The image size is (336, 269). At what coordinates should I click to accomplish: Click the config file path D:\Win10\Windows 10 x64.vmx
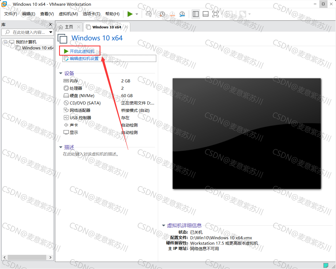(221, 238)
